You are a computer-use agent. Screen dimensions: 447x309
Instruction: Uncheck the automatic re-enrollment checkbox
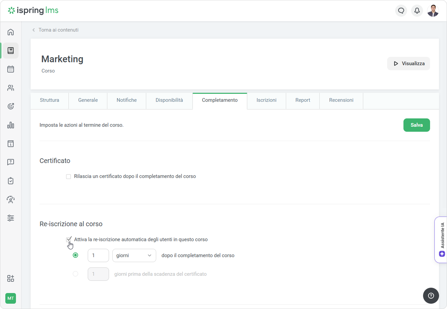tap(68, 239)
